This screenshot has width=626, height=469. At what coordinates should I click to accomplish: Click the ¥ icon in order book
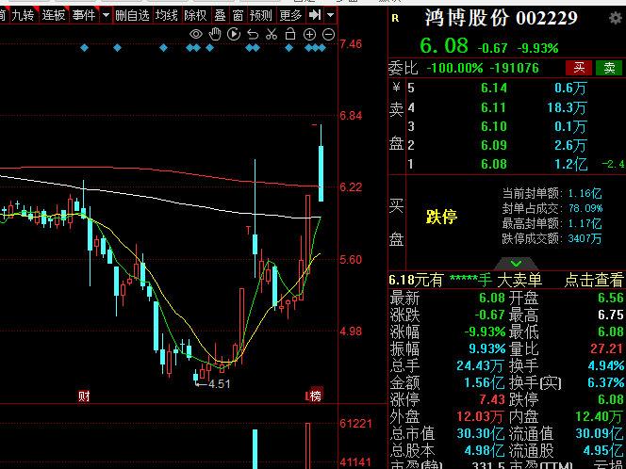click(x=397, y=87)
